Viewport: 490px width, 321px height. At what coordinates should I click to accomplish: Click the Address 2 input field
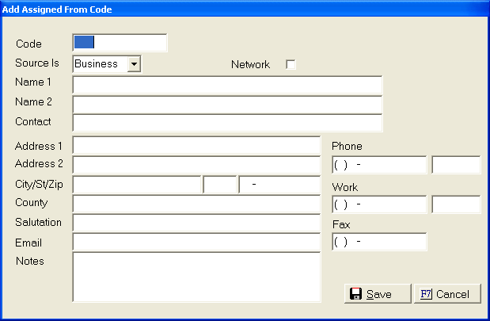[196, 165]
